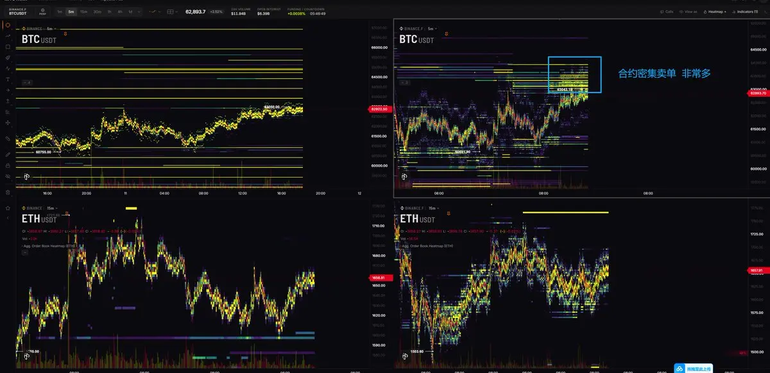
Task: Open the Heatmap menu
Action: click(714, 12)
